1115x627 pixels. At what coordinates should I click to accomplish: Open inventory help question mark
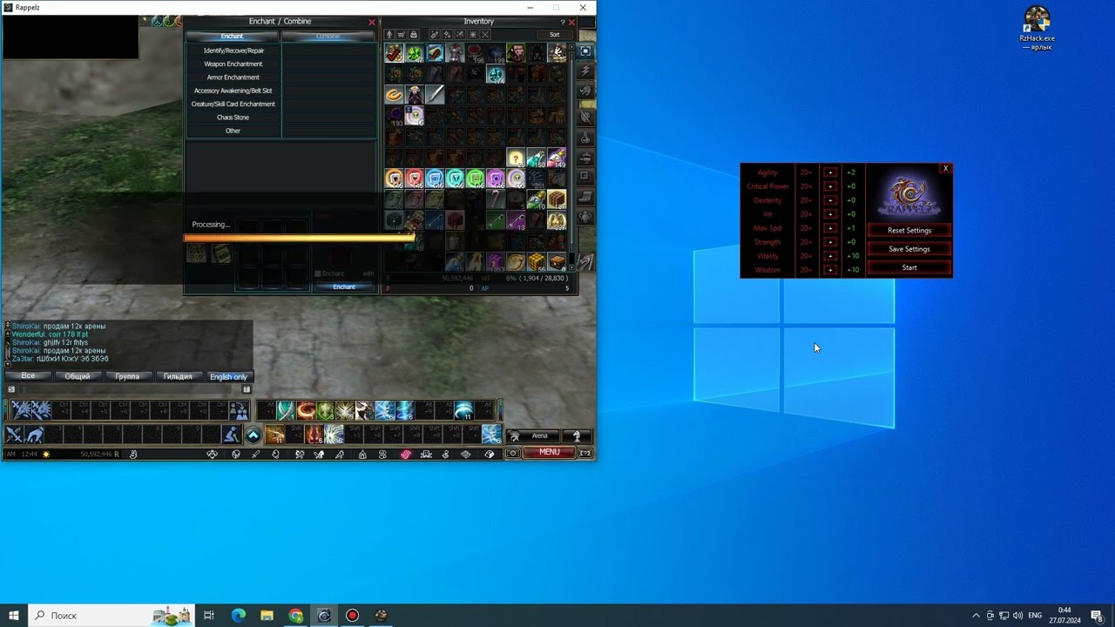pos(563,22)
